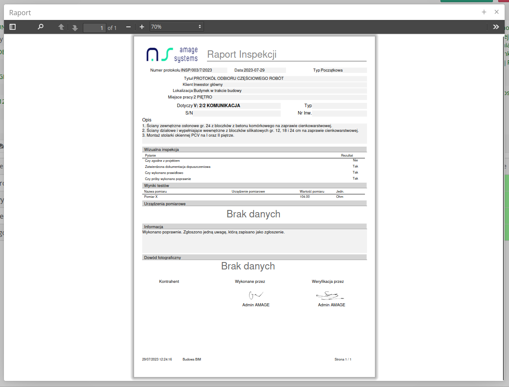The height and width of the screenshot is (387, 509).
Task: Zoom out of the report with the minus icon
Action: point(128,26)
